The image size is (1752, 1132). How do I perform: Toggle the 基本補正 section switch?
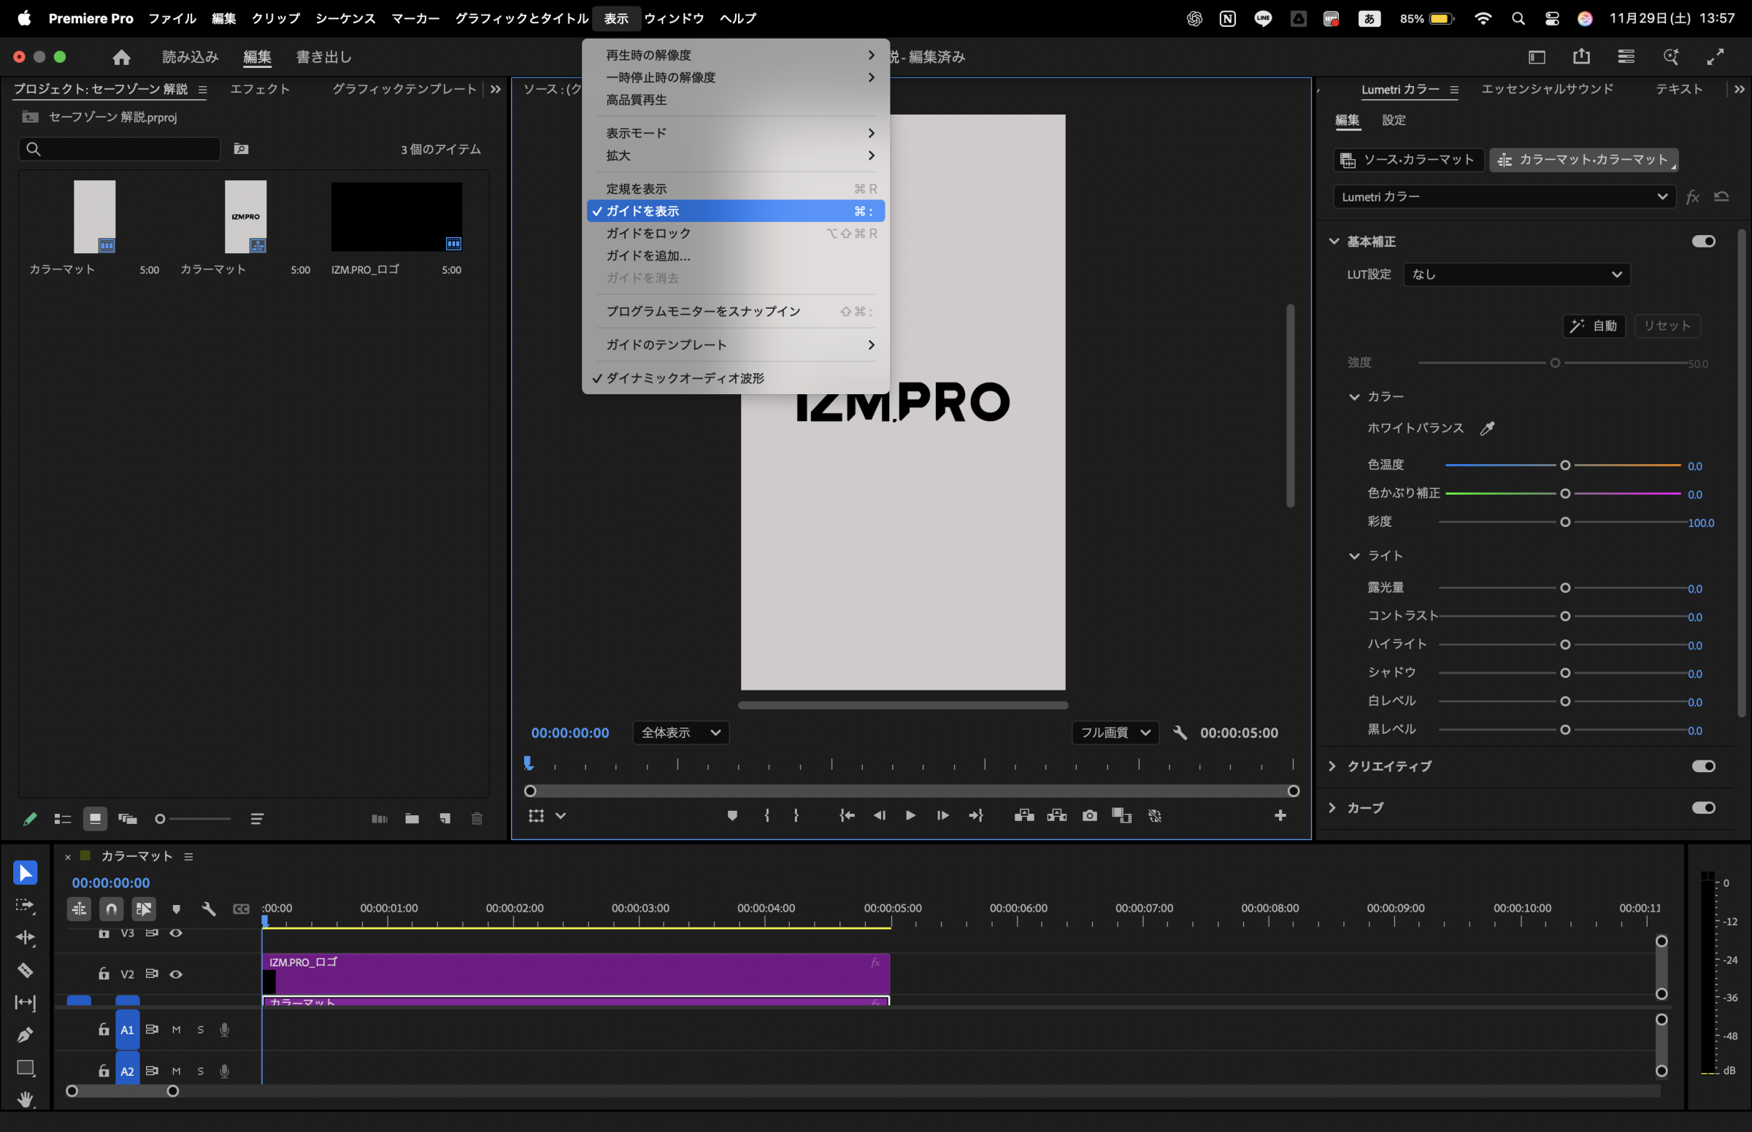[x=1703, y=241]
